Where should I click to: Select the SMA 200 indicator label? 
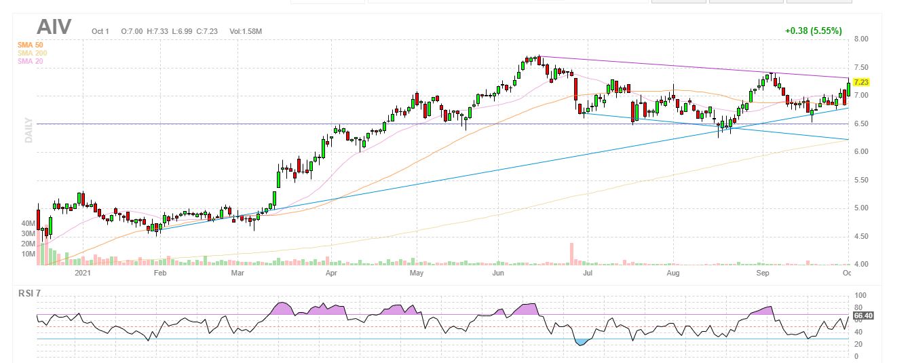pos(31,53)
